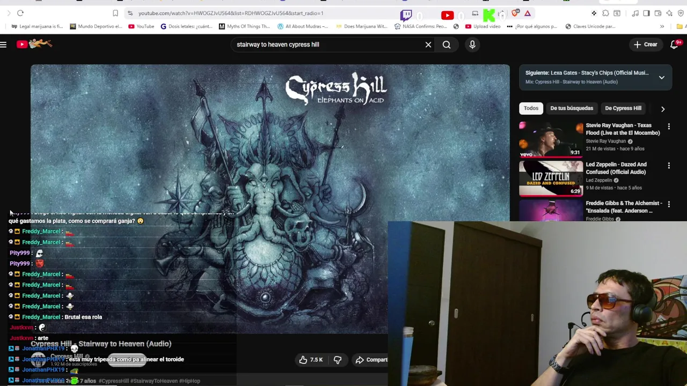Select the De Cypress Hill filter chip
The width and height of the screenshot is (687, 386).
click(x=623, y=108)
